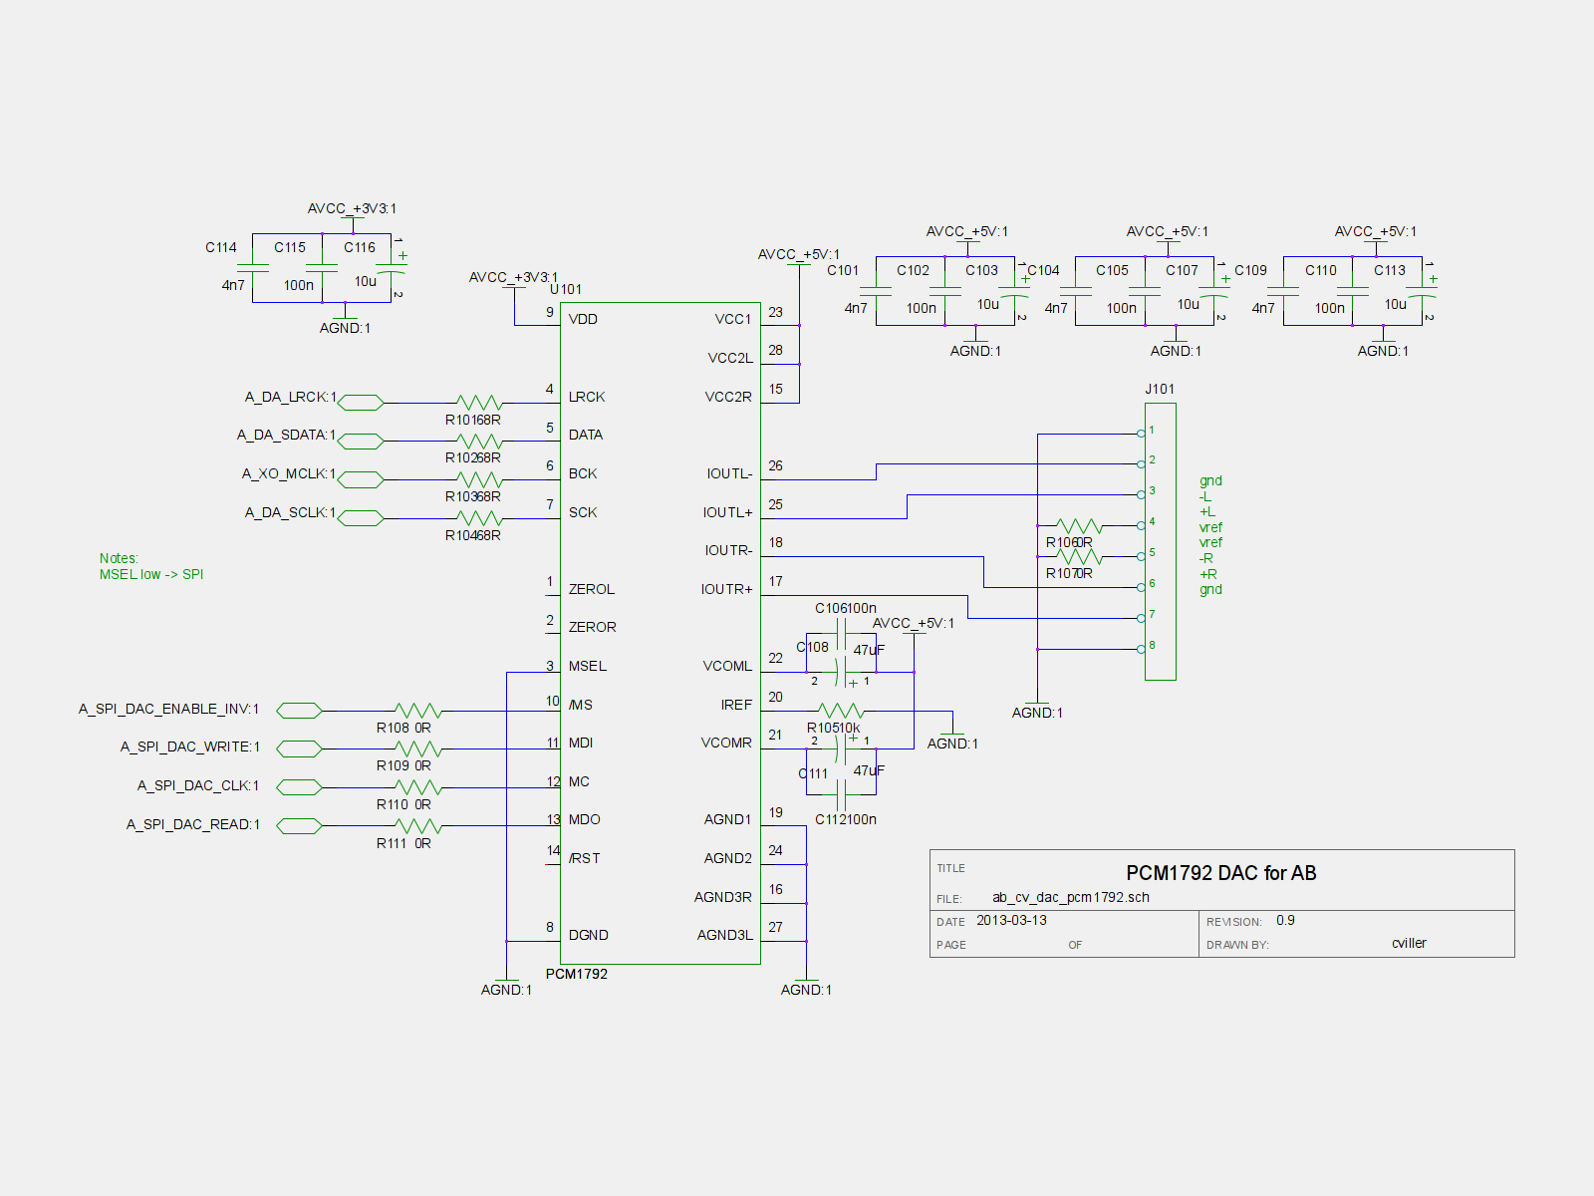This screenshot has width=1594, height=1196.
Task: Click the C113 10u polarized capacitor
Action: click(x=1422, y=292)
